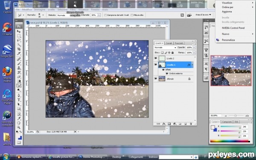256x160 pixels.
Task: Select the Eraser tool
Action: pos(19,76)
